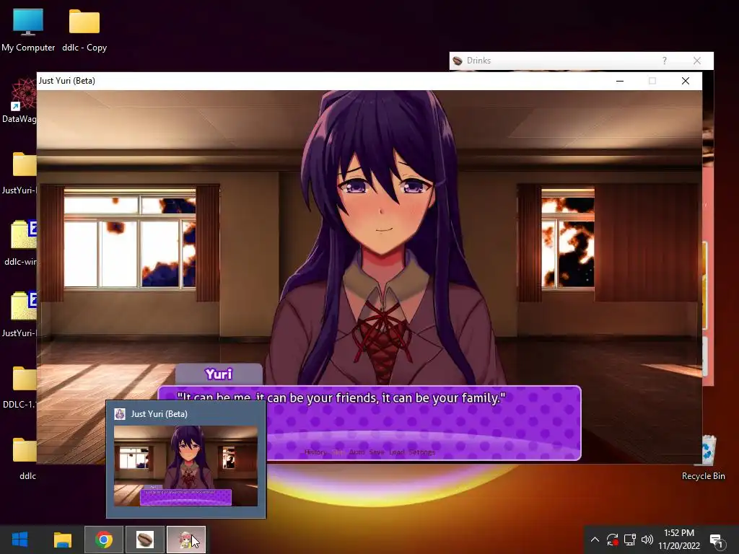Open the sync status tray icon
The height and width of the screenshot is (554, 739).
point(612,540)
